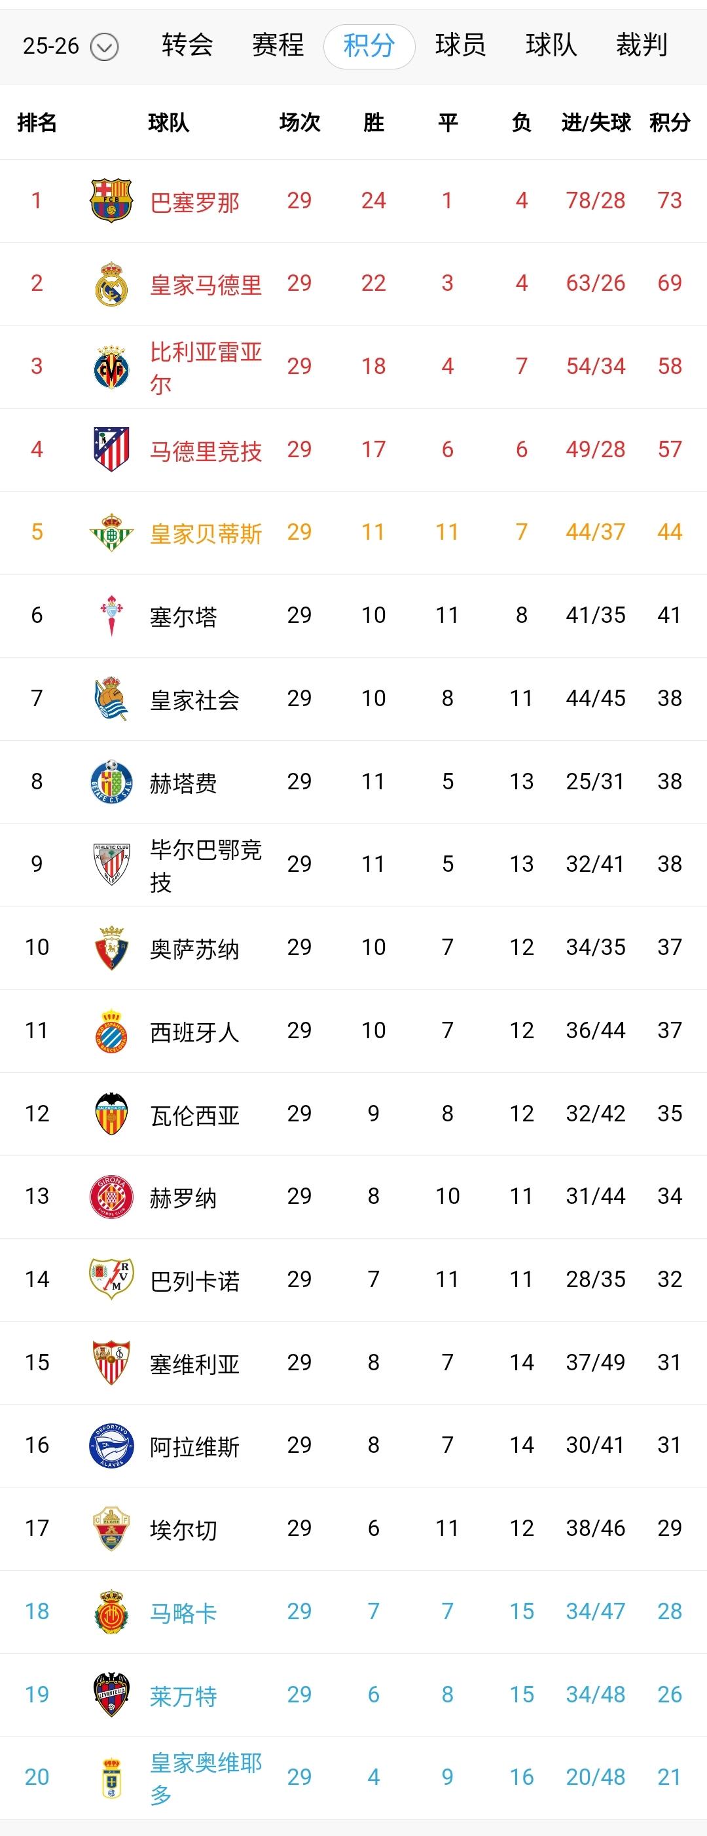The width and height of the screenshot is (707, 1836).
Task: Open the 皇家社会 team name link
Action: point(194,699)
